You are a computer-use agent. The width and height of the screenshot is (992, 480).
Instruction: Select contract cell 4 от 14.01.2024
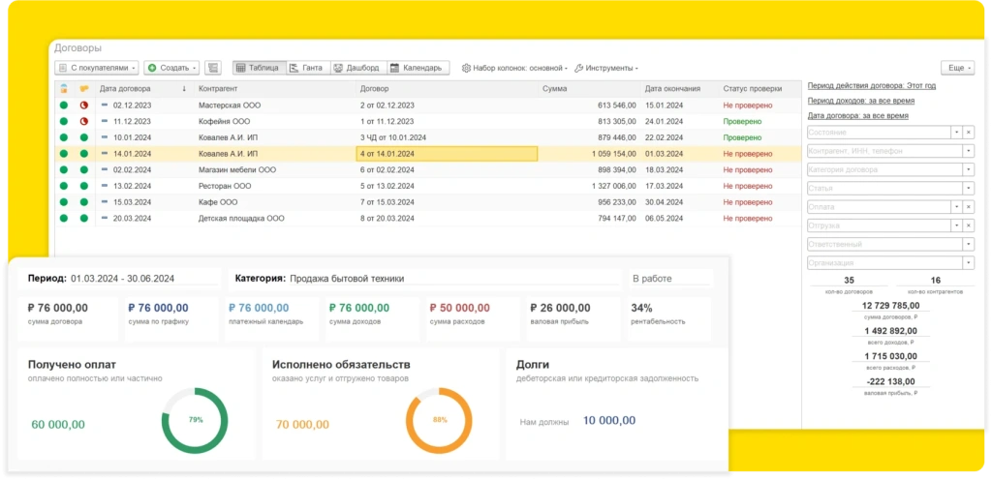click(447, 154)
